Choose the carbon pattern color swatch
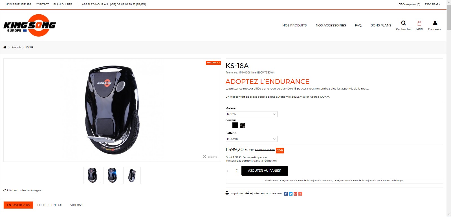This screenshot has height=217, width=451. point(242,126)
